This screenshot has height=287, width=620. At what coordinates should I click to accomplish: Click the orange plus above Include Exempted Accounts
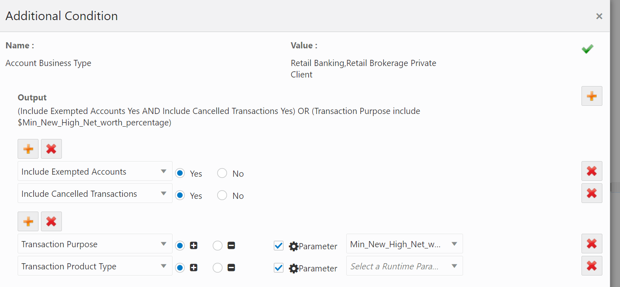click(x=28, y=148)
